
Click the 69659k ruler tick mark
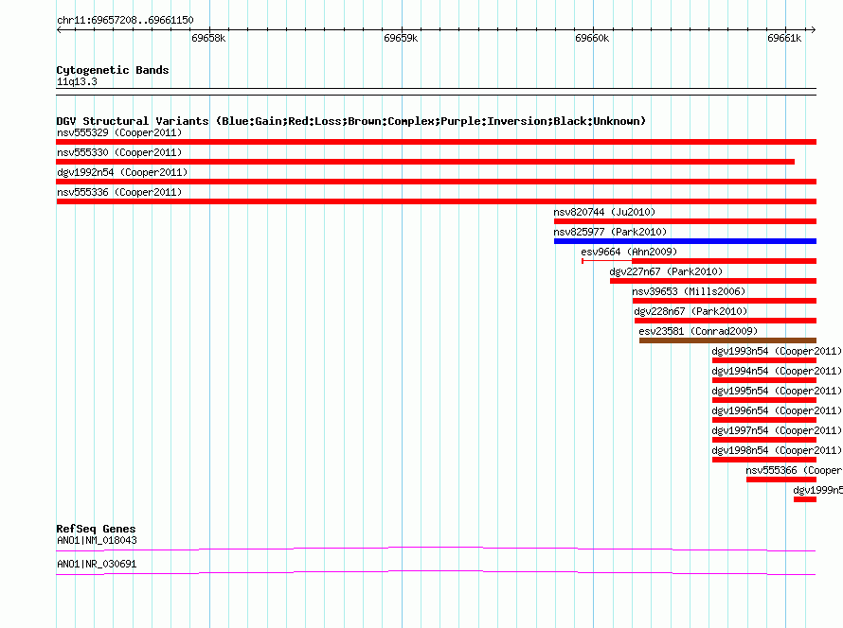point(402,29)
